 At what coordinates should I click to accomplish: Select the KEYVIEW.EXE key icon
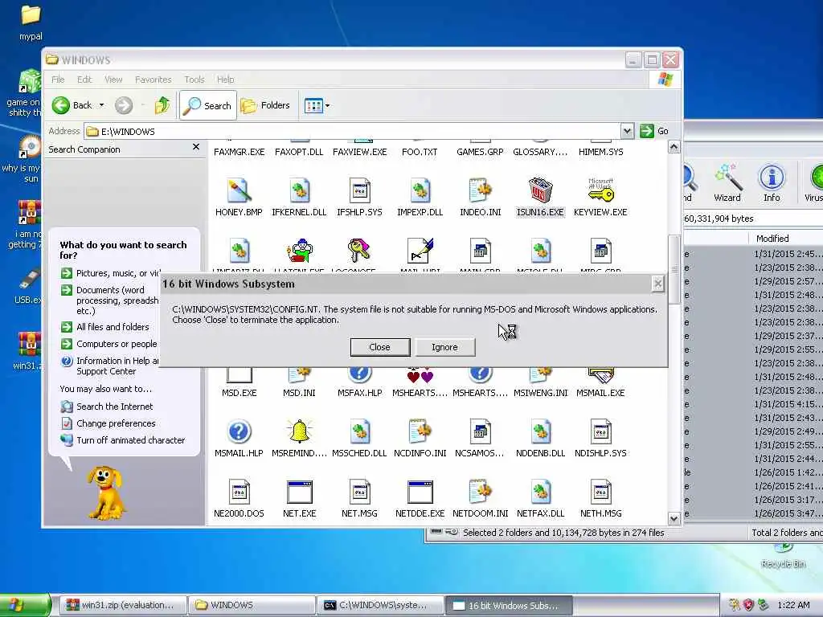pyautogui.click(x=600, y=190)
